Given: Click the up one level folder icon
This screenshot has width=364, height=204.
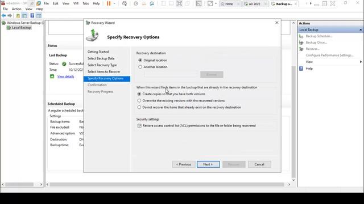Looking at the screenshot, I should tap(18, 15).
